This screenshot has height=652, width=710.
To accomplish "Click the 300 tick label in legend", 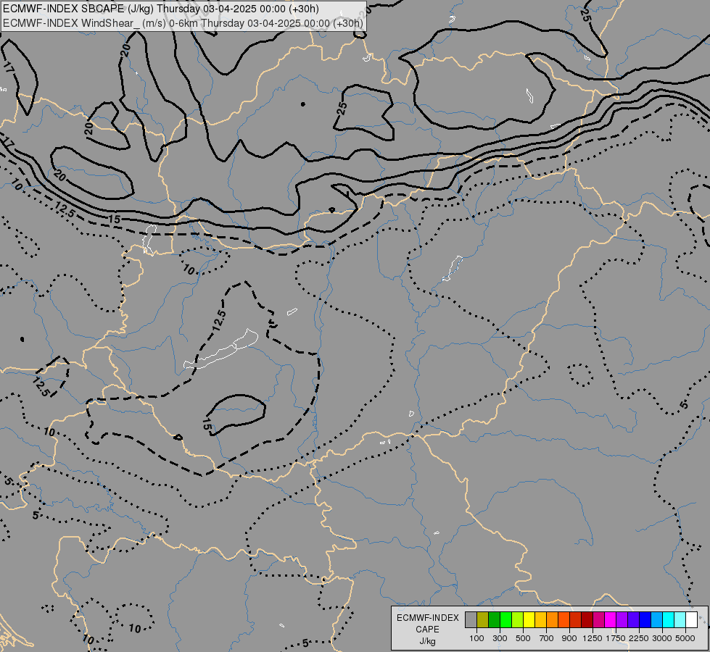I will coord(500,638).
